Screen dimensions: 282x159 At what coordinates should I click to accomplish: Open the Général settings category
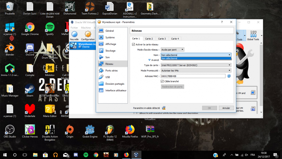[109, 31]
